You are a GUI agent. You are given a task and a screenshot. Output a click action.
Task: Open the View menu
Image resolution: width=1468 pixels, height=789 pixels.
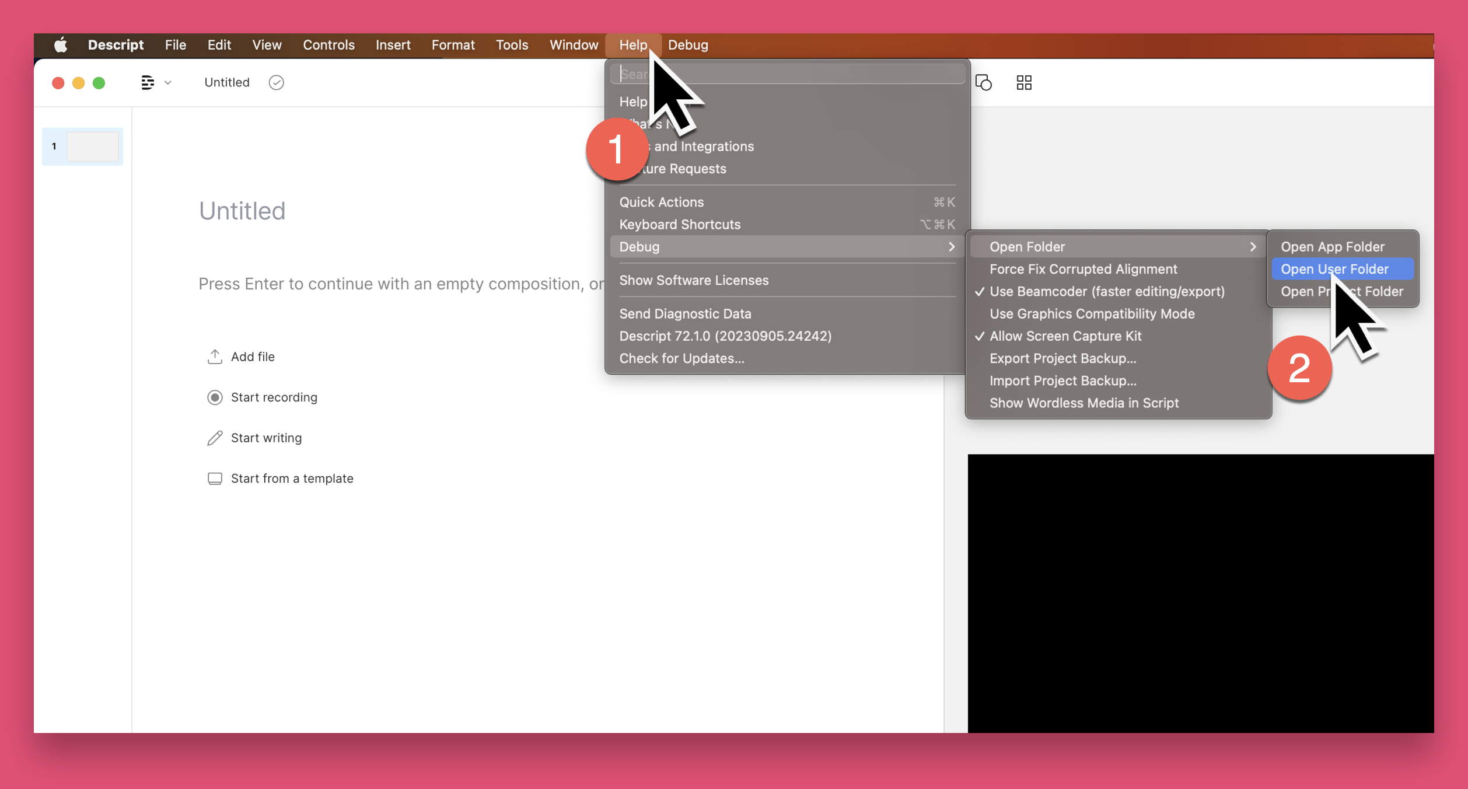pyautogui.click(x=267, y=45)
